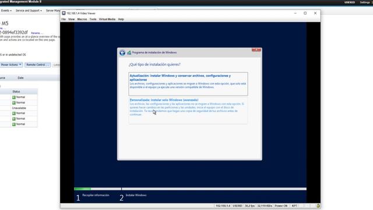The image size is (373, 210).
Task: Click USERID in viewer status bar
Action: coord(237,206)
